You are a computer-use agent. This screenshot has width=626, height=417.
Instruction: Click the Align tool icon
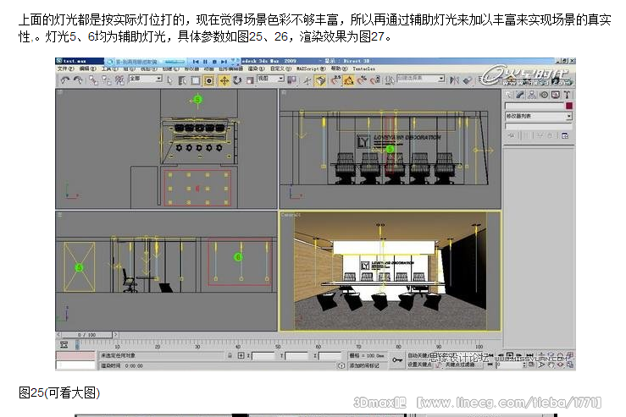click(x=467, y=80)
